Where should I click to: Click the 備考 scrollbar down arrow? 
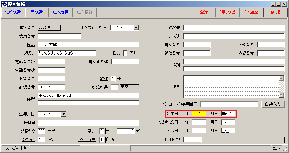[x=281, y=95]
